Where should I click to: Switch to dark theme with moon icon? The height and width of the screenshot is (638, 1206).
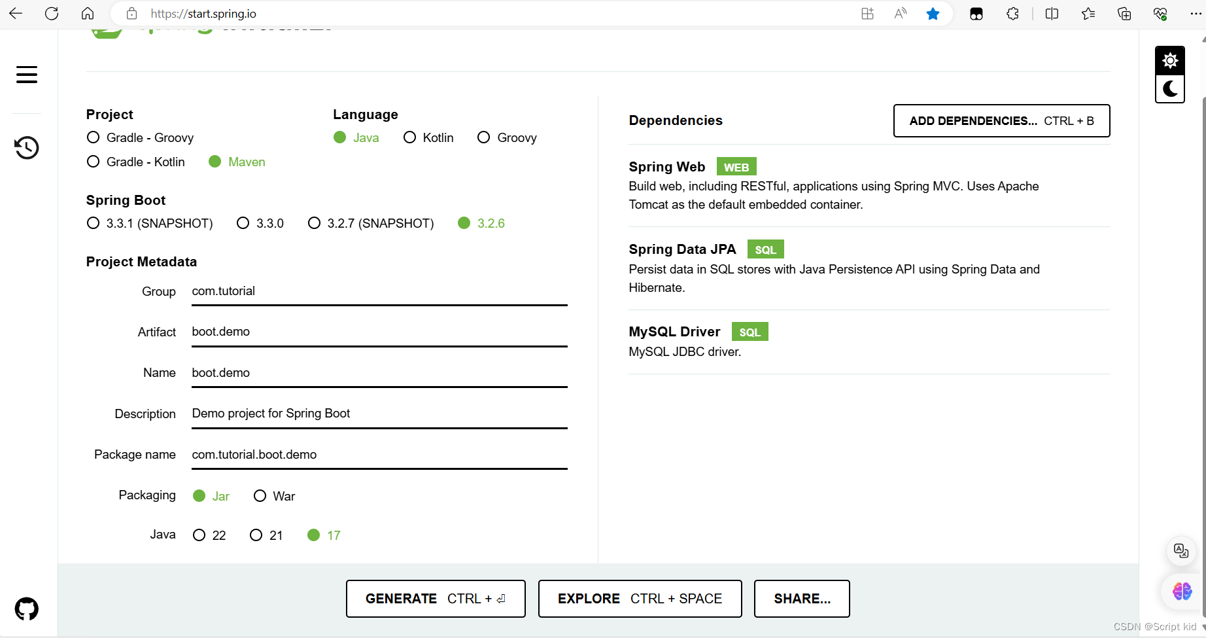pyautogui.click(x=1170, y=89)
